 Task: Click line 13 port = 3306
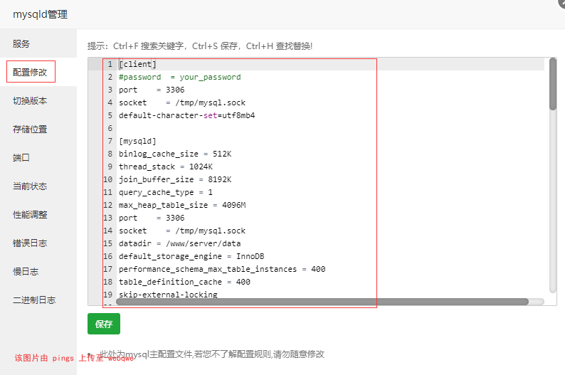(x=152, y=218)
